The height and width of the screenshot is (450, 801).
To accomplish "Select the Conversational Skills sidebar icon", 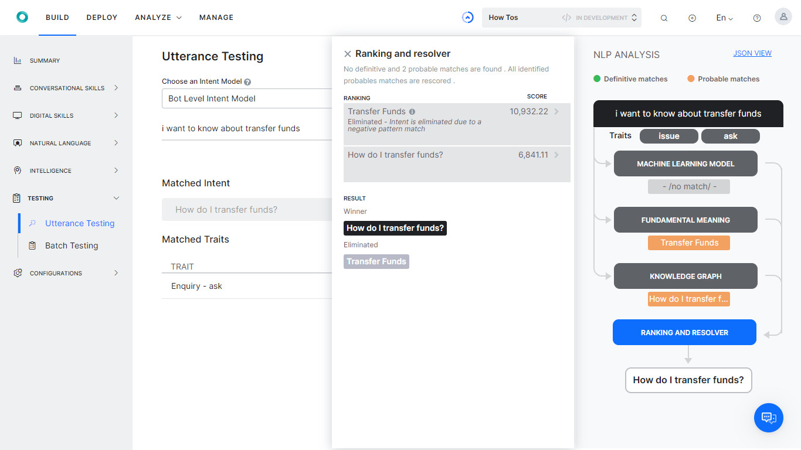I will click(x=17, y=87).
